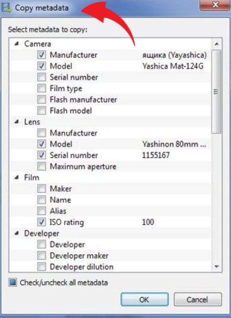Confirm with the OK button

coord(145,299)
